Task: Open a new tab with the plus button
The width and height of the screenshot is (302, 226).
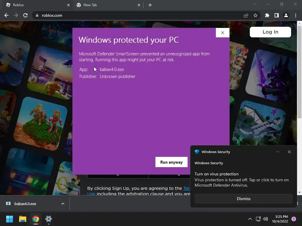Action: (x=150, y=5)
